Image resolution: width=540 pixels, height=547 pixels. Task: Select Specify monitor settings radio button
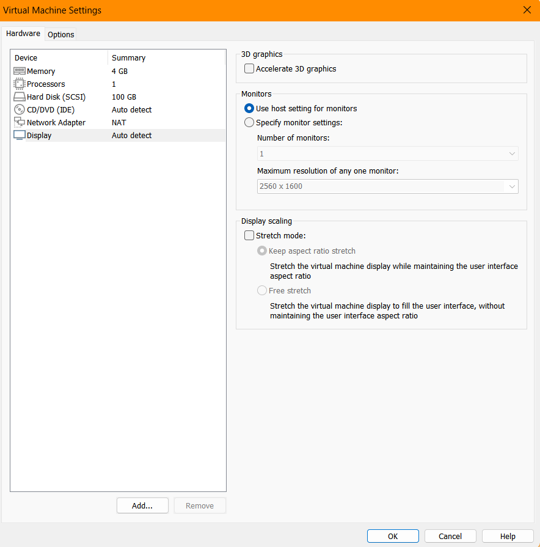[249, 122]
